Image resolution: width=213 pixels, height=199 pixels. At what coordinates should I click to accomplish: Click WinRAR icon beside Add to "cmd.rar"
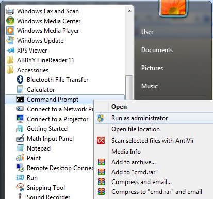pos(101,172)
